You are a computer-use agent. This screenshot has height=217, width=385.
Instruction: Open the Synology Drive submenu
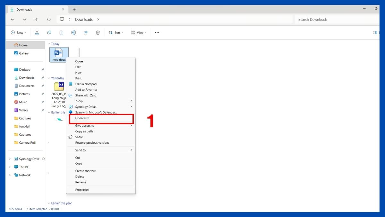click(x=101, y=107)
